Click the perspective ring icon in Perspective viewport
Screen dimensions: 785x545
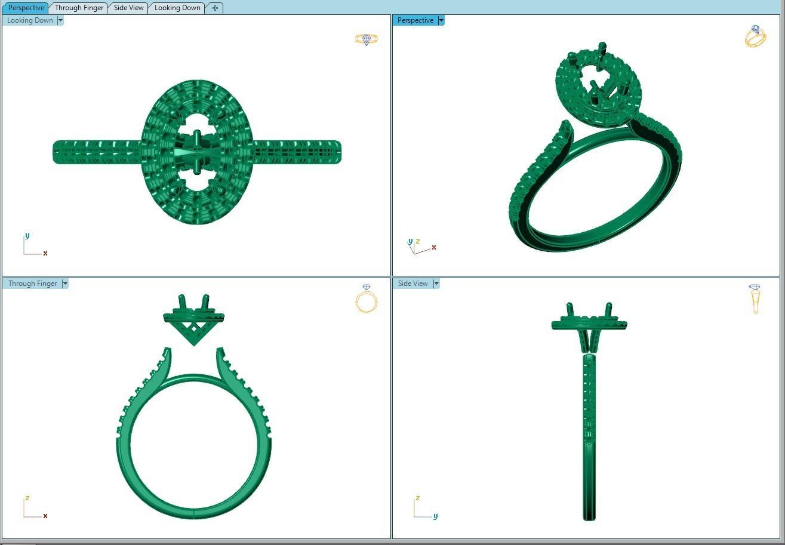click(x=755, y=36)
